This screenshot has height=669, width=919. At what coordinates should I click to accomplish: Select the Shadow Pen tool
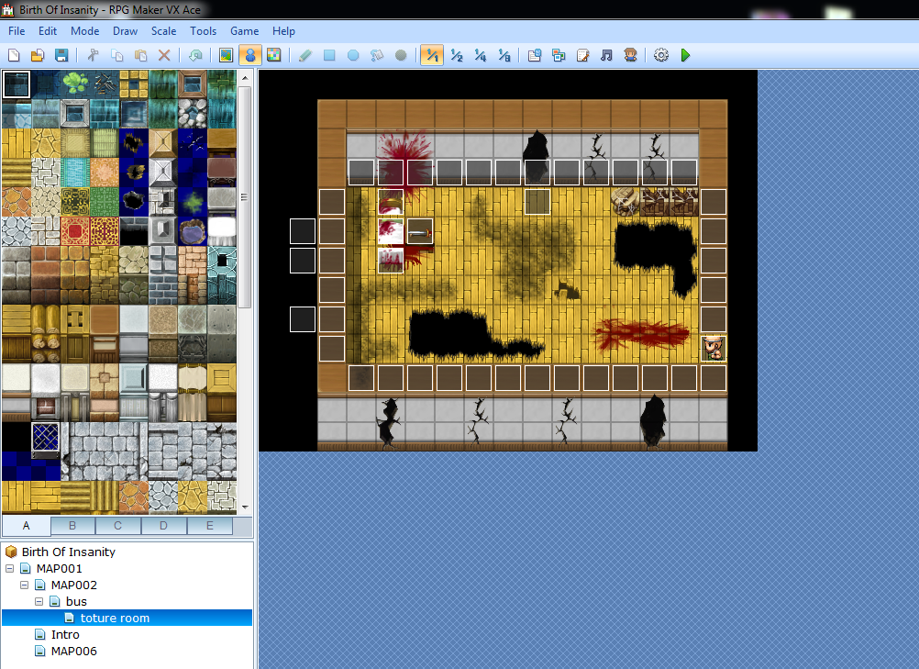(x=401, y=55)
